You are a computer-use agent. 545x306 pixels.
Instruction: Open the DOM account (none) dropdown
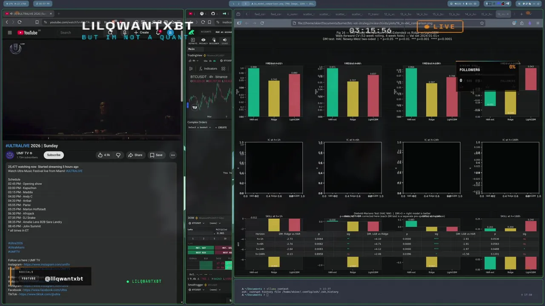[215, 223]
